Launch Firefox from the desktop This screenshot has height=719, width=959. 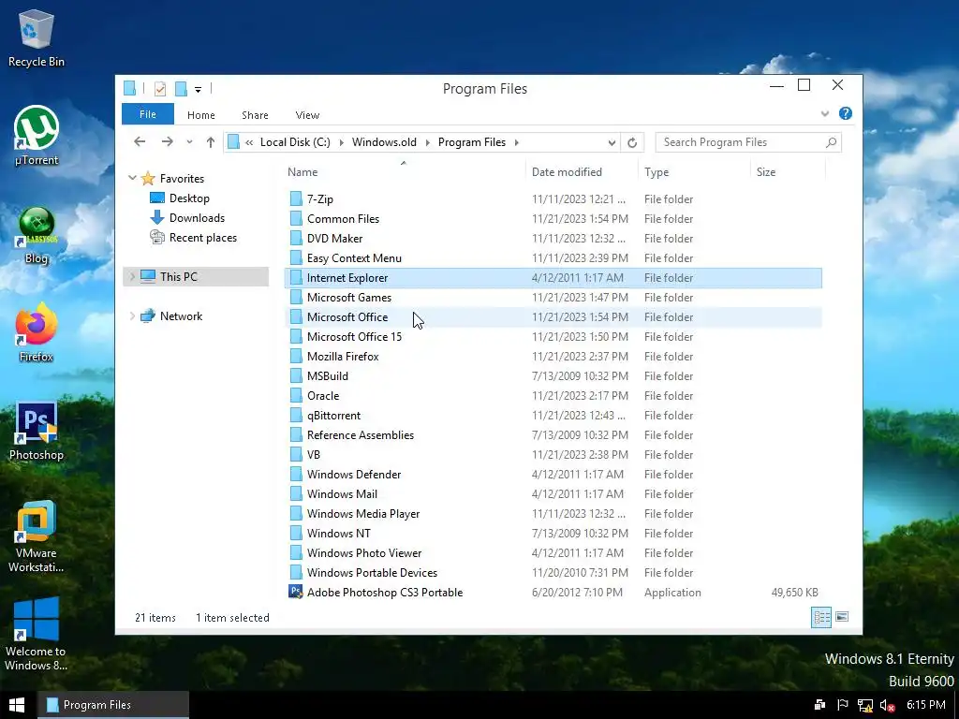[x=37, y=333]
